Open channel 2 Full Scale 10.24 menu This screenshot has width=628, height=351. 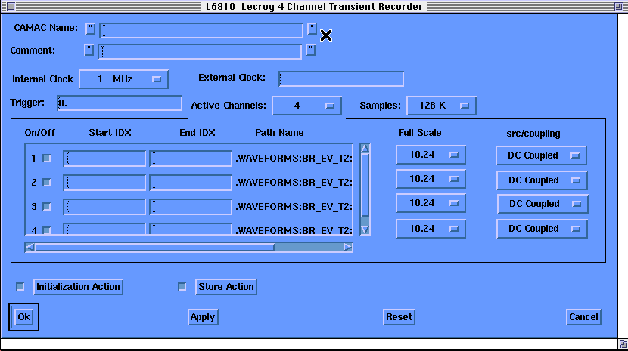(x=431, y=180)
